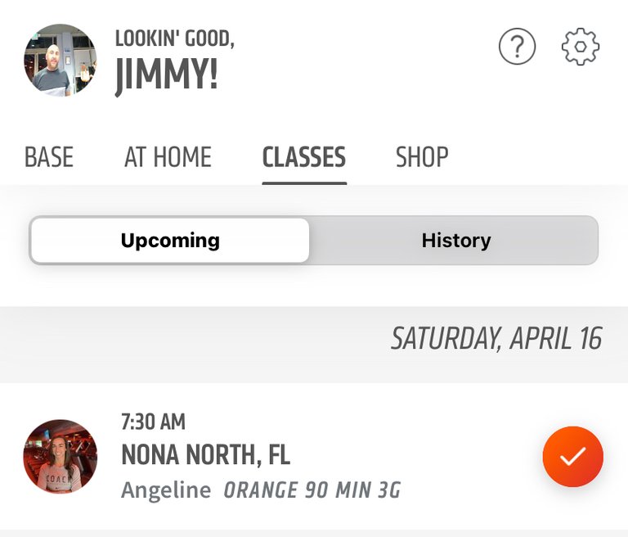Go to the AT HOME tab
628x537 pixels.
(168, 157)
